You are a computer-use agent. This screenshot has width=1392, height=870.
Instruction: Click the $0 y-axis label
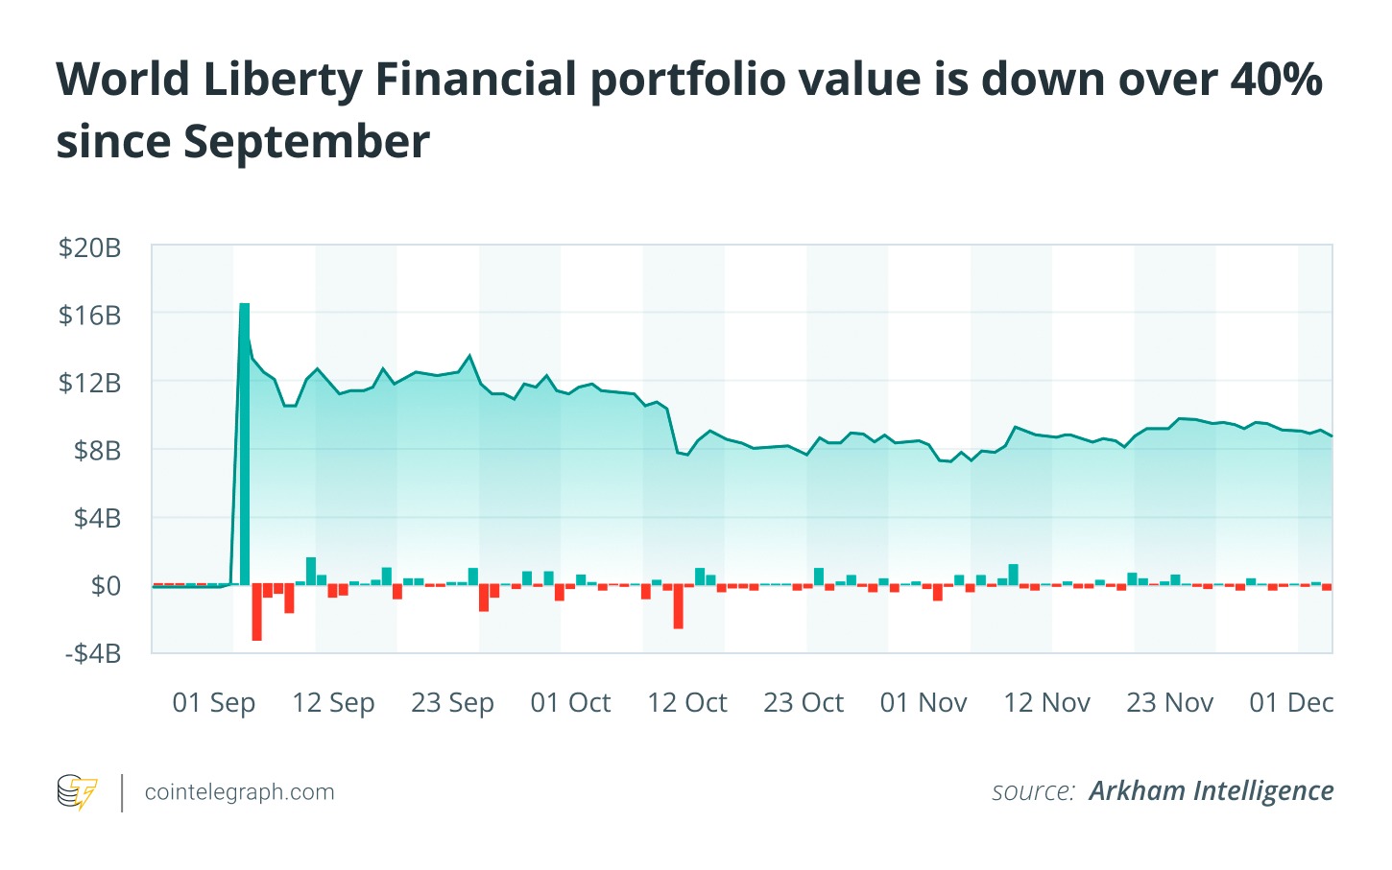click(106, 585)
